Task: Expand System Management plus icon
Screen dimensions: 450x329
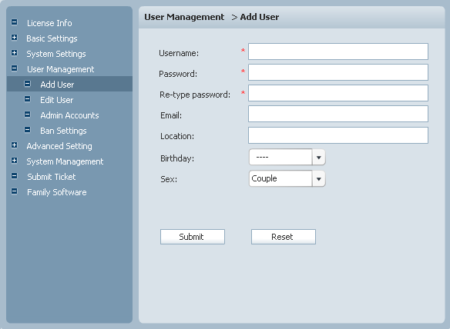Action: click(x=14, y=161)
